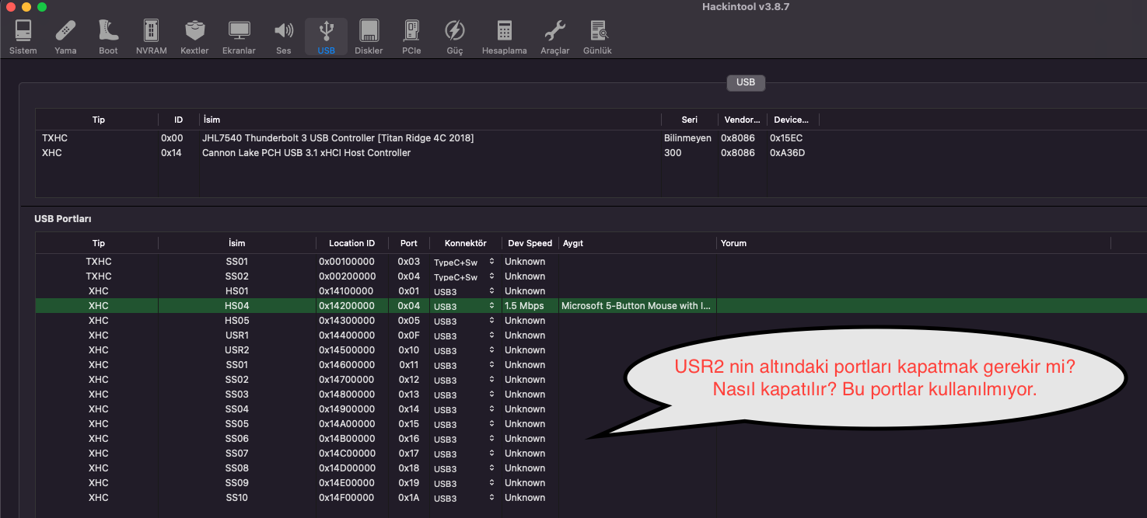Sort USB ports by Dev Speed column
This screenshot has width=1147, height=518.
click(x=530, y=243)
